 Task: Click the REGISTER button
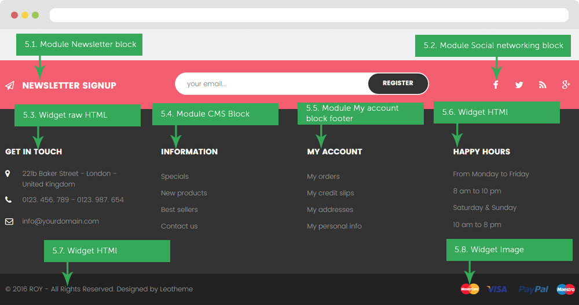click(398, 83)
